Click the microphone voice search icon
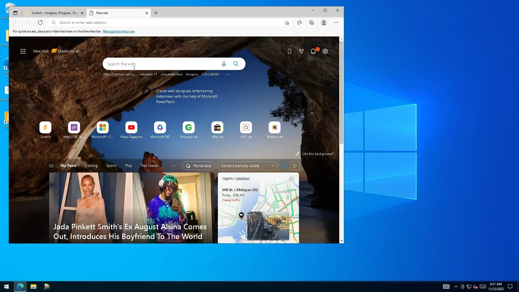Viewport: 519px width, 292px height. coord(224,64)
